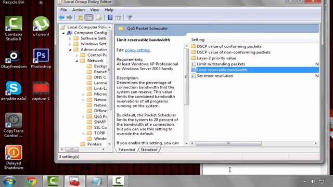The width and height of the screenshot is (333, 187).
Task: Expand the TCPIP Settings node
Action: pos(83,133)
